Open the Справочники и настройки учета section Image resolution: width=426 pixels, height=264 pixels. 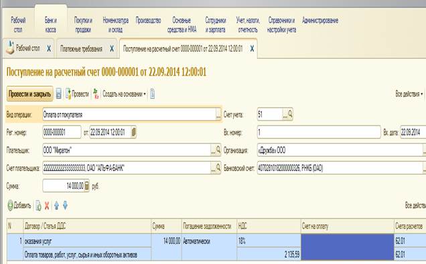pyautogui.click(x=281, y=25)
